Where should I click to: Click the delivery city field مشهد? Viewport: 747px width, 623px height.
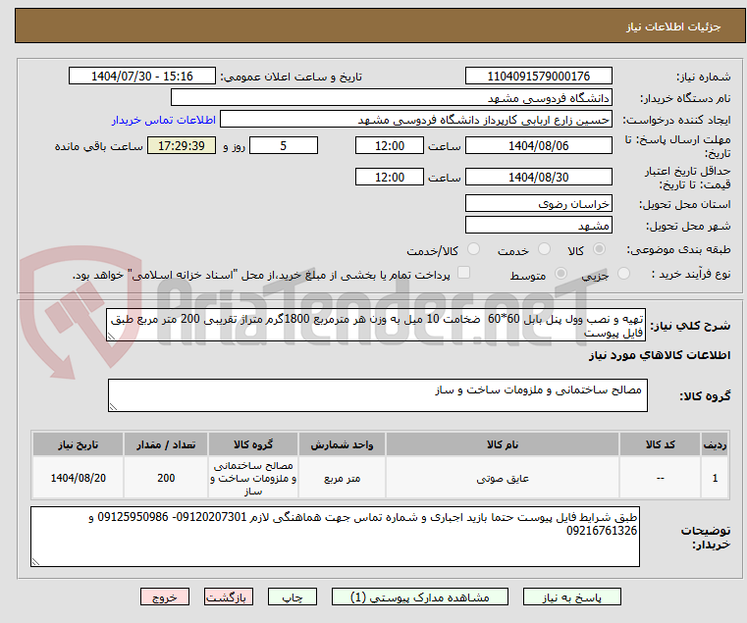[538, 225]
